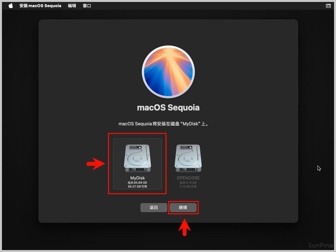Open the 安装 macOS Sequoia menu
The image size is (336, 252).
pos(40,6)
